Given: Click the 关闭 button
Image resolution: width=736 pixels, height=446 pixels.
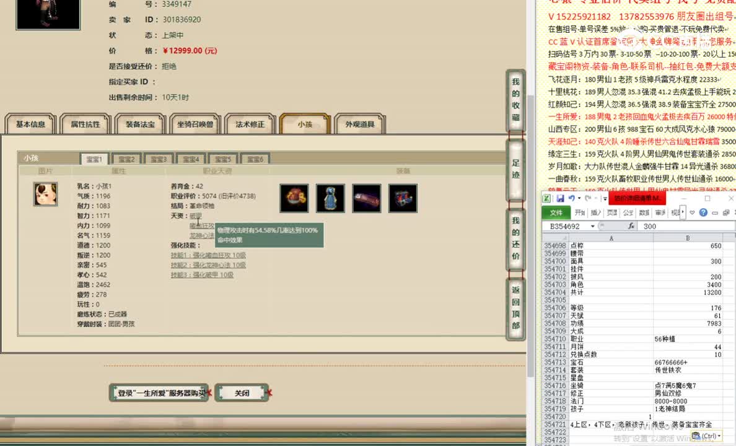Looking at the screenshot, I should coord(242,392).
